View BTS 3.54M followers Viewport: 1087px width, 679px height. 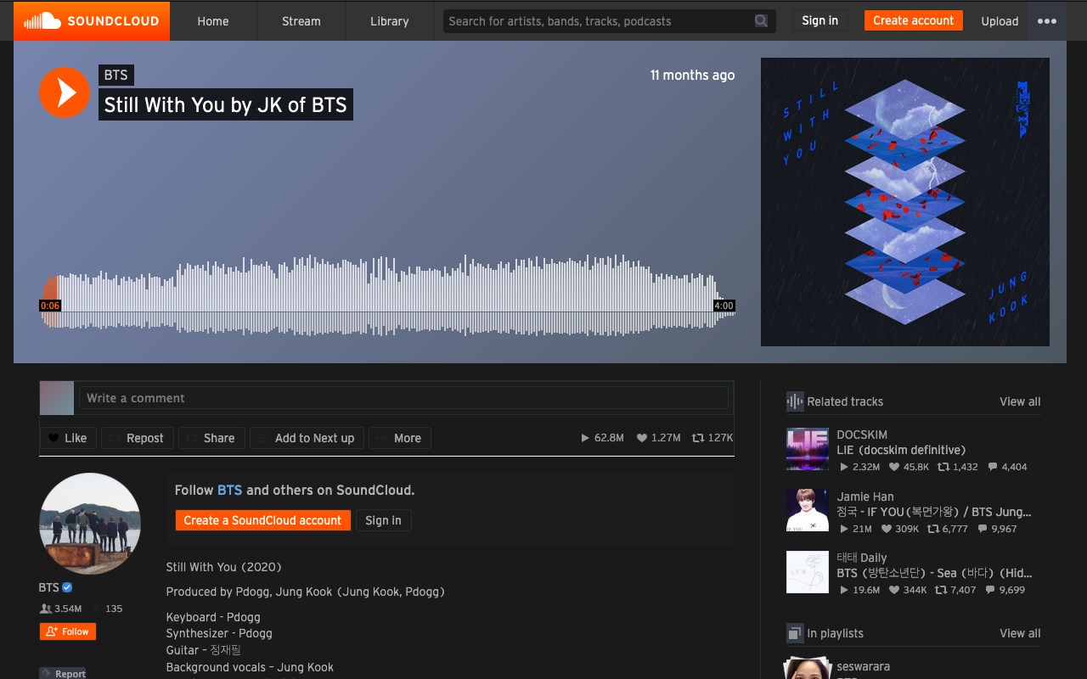pos(61,609)
